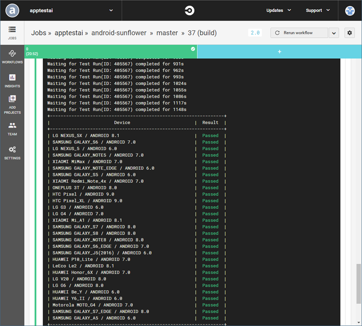The height and width of the screenshot is (326, 362).
Task: Click the 'Result' column header text
Action: (210, 123)
